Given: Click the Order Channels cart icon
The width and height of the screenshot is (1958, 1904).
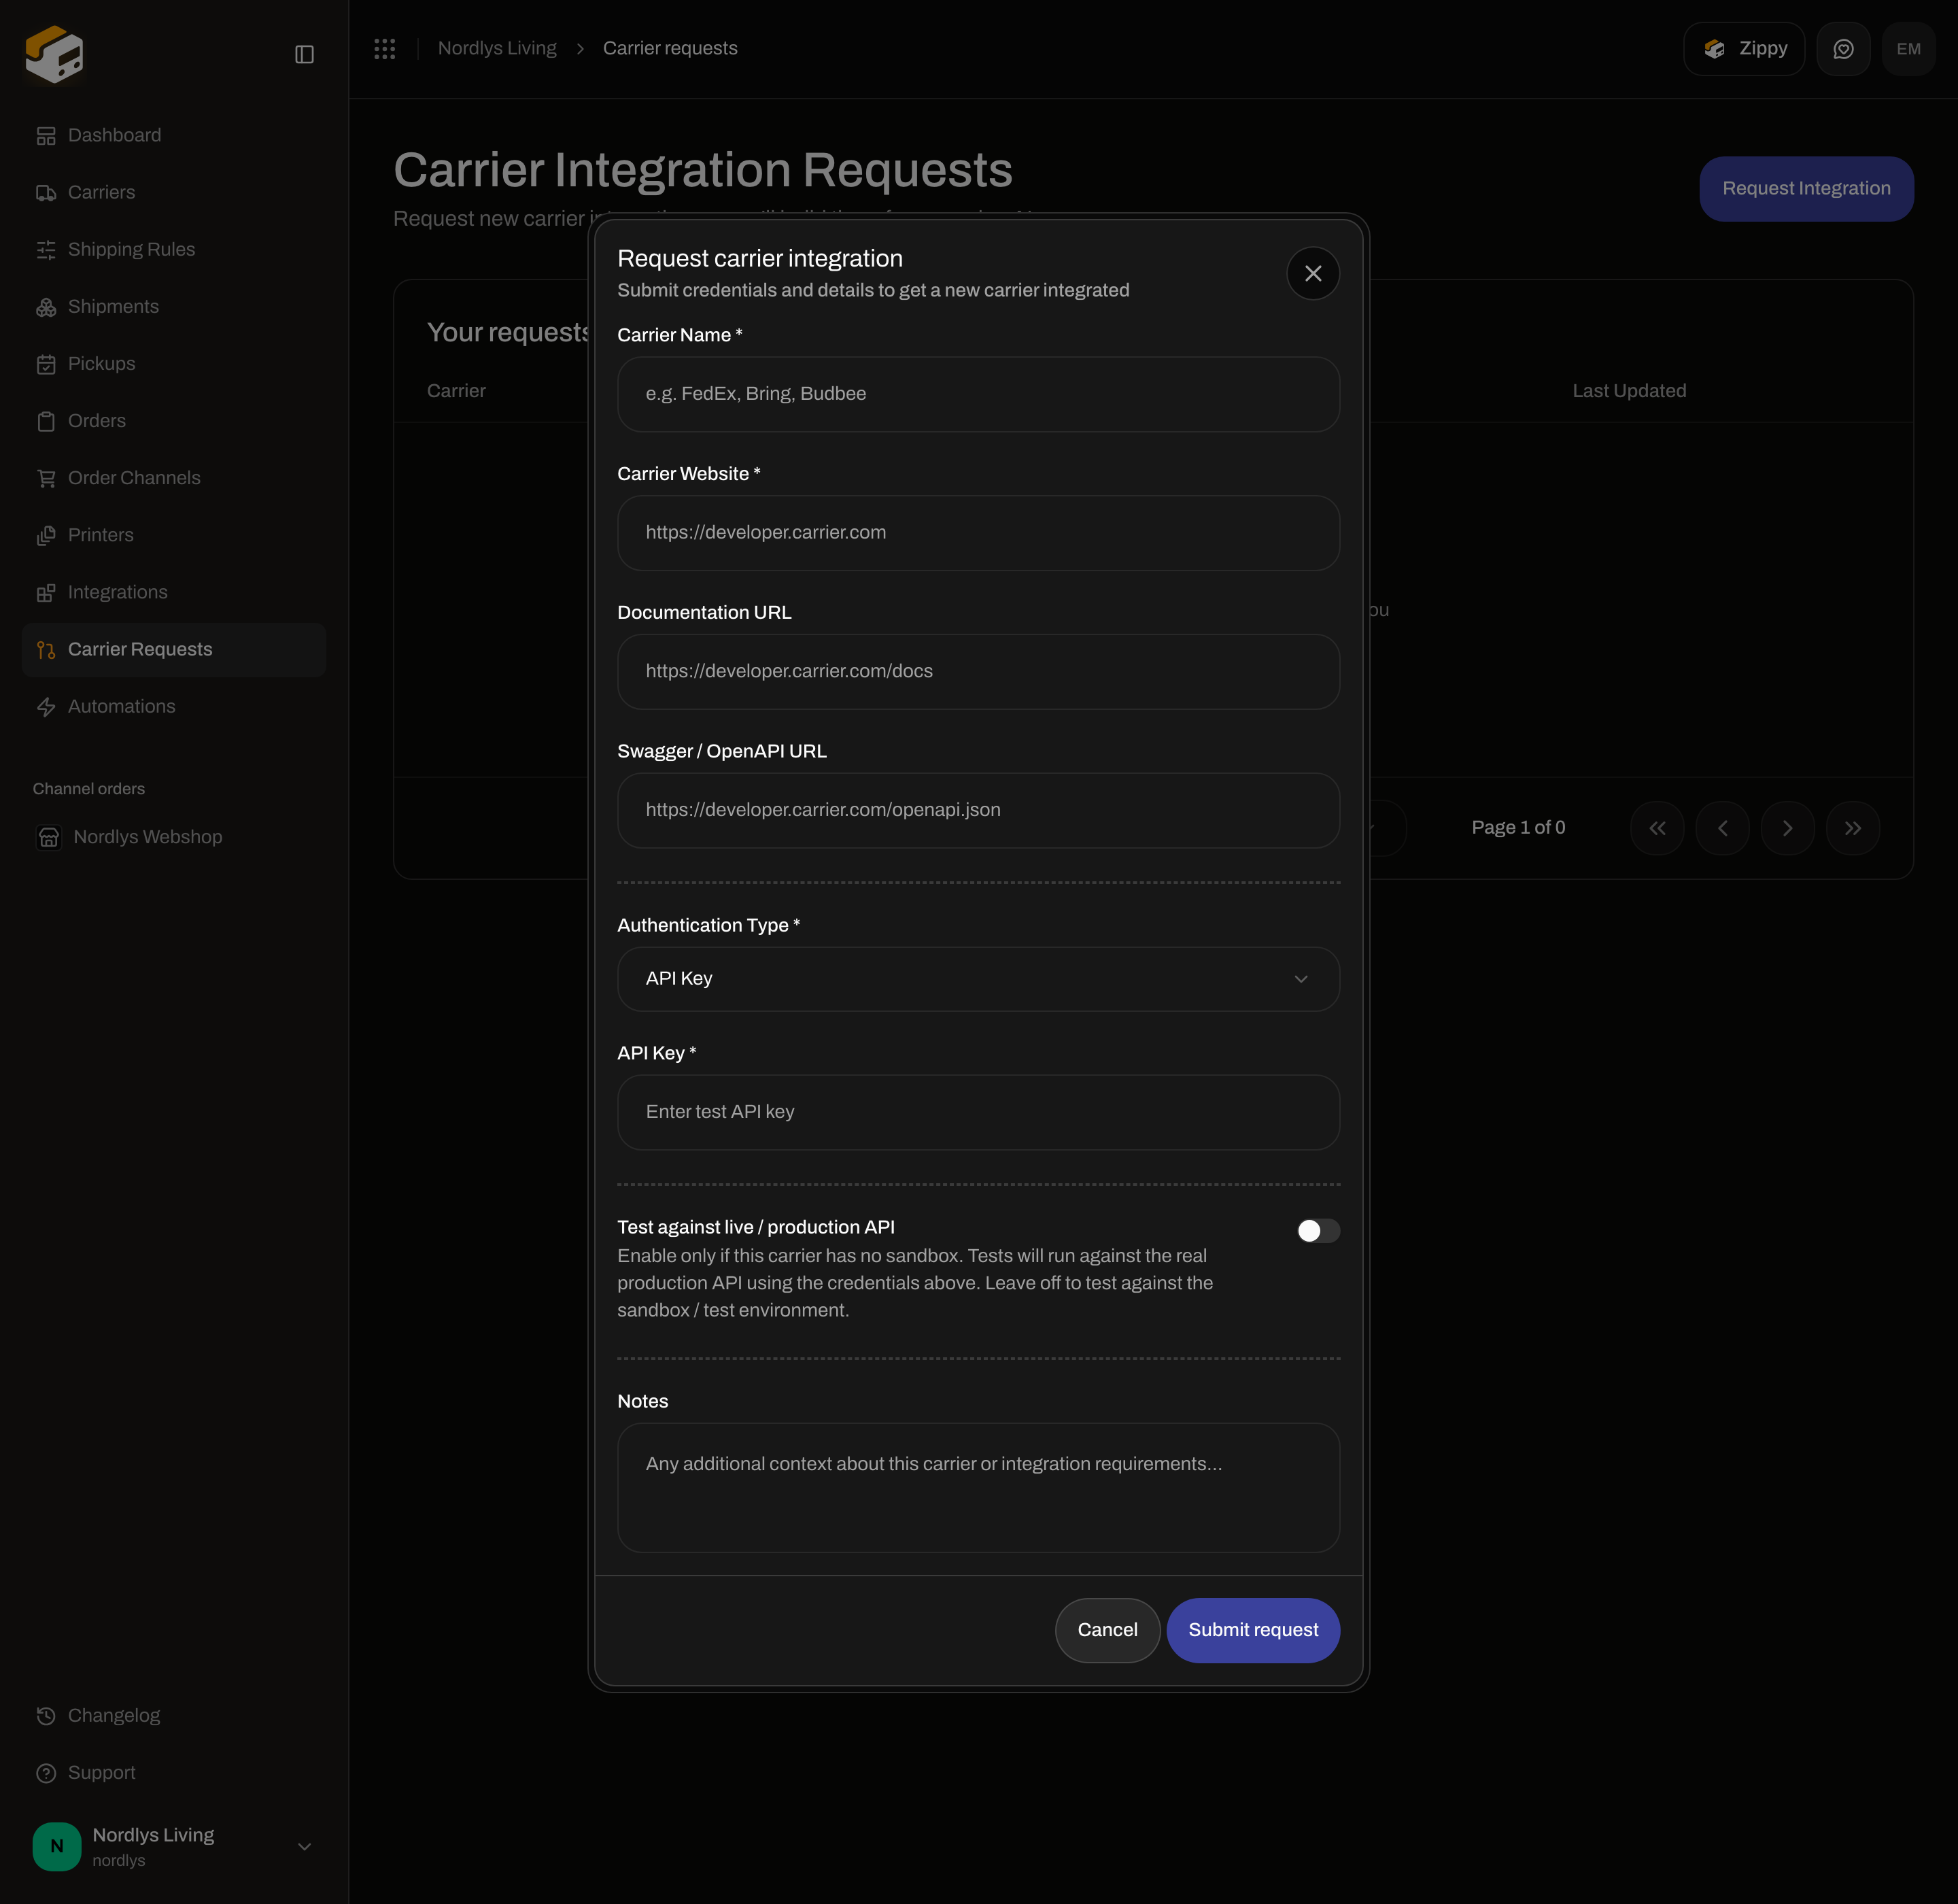Looking at the screenshot, I should point(46,478).
